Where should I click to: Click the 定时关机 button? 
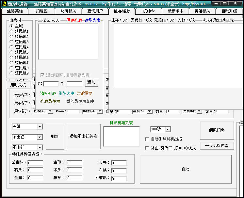[18, 85]
